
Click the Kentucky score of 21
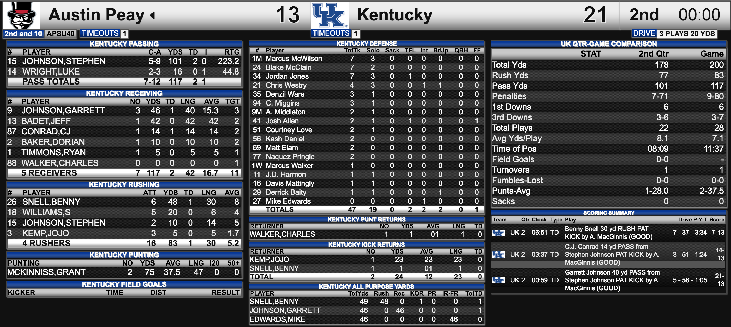[x=595, y=15]
